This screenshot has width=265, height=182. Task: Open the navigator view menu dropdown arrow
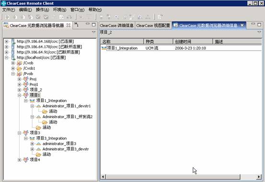(x=93, y=32)
